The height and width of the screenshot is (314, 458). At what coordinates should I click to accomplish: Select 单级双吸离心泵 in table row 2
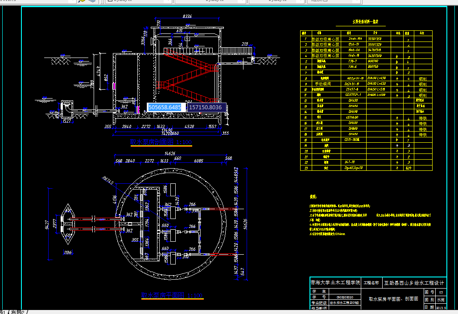point(326,45)
